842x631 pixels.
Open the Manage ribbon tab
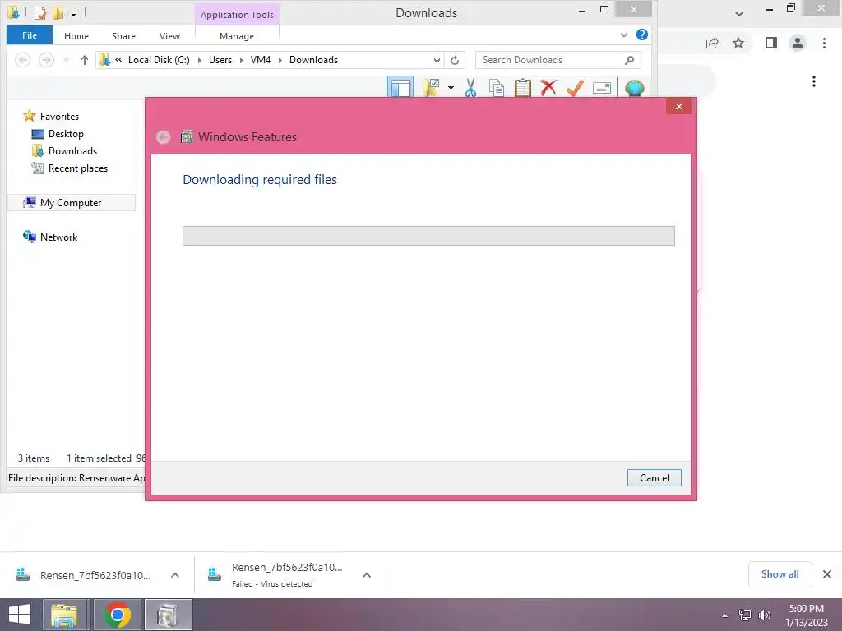(237, 36)
